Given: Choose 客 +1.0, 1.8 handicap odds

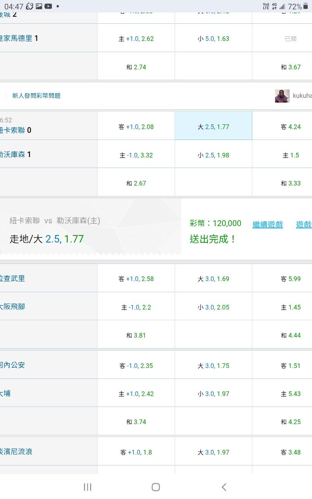Looking at the screenshot, I should (136, 452).
